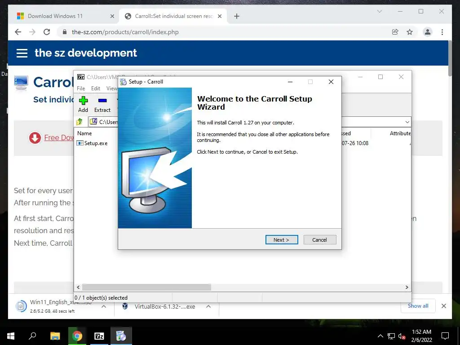Screen dimensions: 460x345
Task: Open Chrome profile avatar menu
Action: pyautogui.click(x=428, y=32)
